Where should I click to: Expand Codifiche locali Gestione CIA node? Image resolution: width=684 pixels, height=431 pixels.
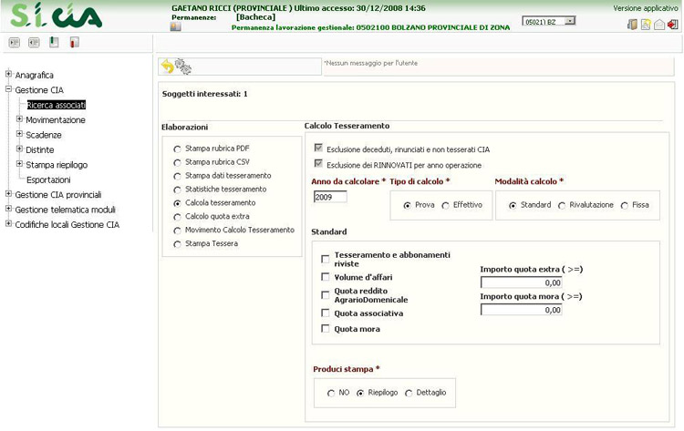point(8,223)
